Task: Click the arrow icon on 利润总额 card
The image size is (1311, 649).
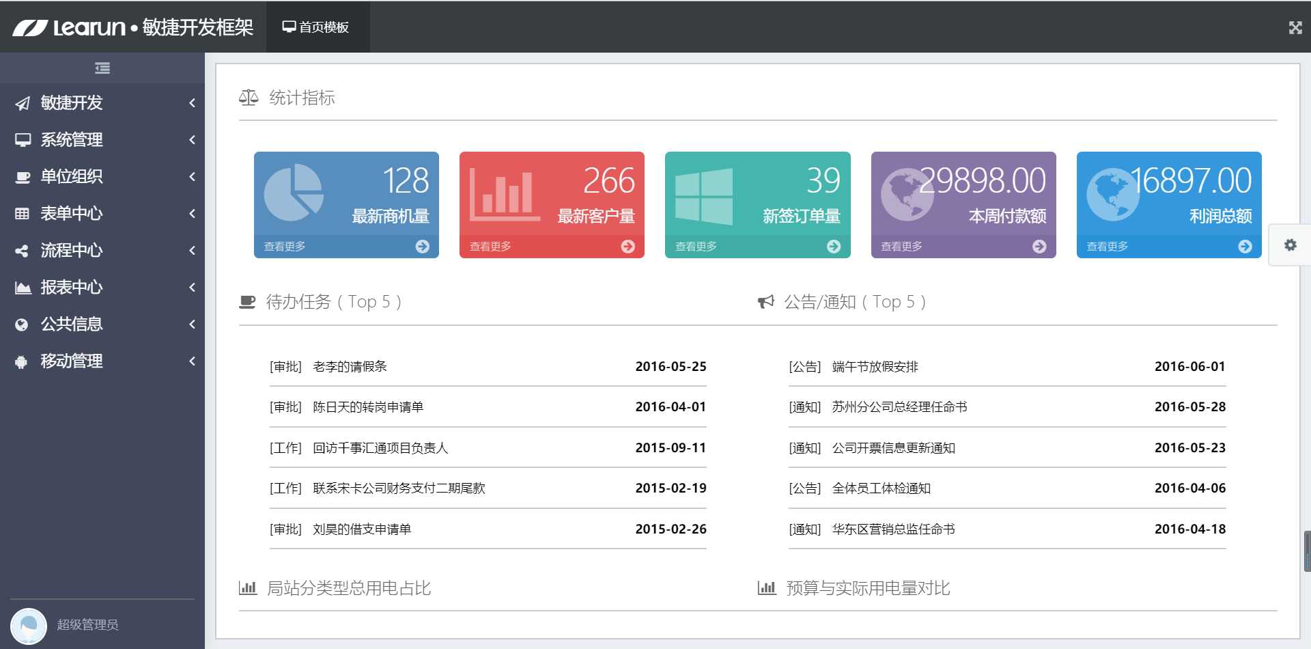Action: click(1245, 247)
